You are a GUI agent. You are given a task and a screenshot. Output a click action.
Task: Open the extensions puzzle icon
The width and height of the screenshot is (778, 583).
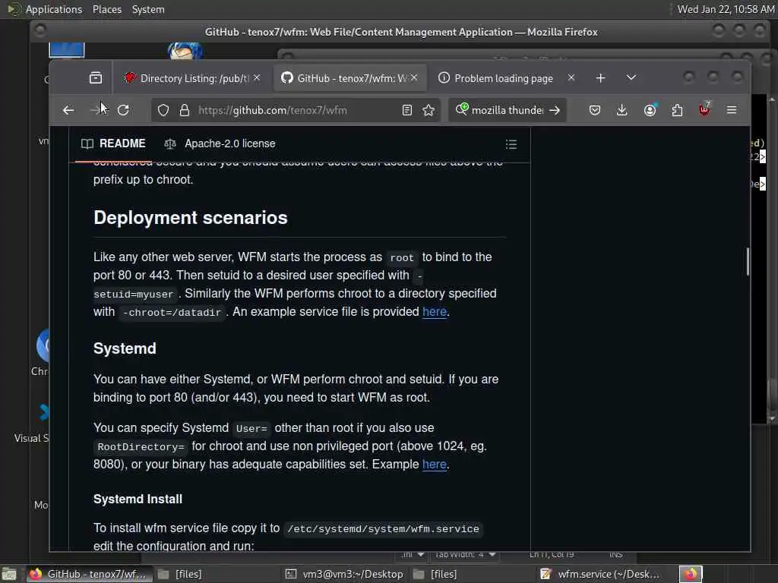pos(677,110)
